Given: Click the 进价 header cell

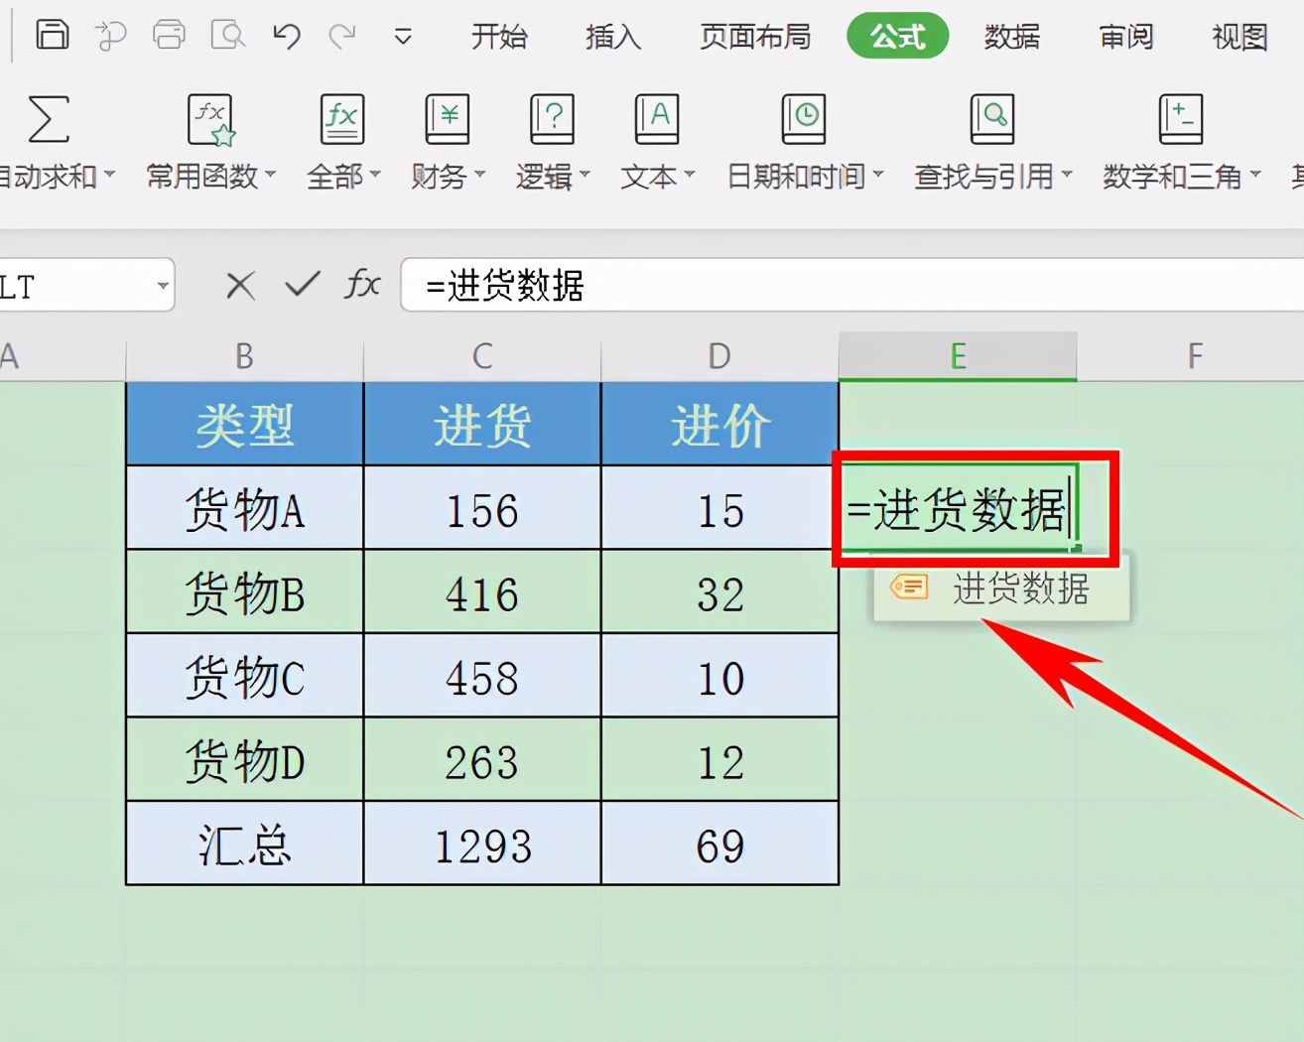Looking at the screenshot, I should coord(719,425).
